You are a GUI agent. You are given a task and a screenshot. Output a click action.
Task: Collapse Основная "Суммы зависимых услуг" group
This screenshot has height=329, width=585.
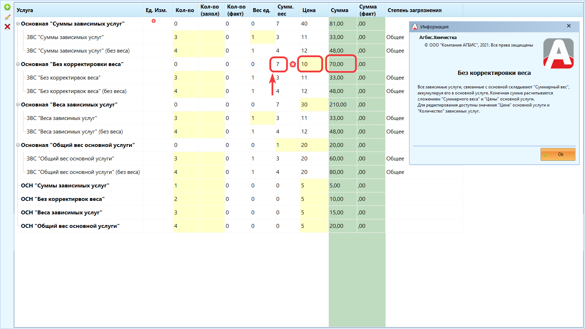18,24
